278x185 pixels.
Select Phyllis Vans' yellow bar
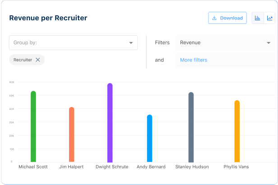pos(237,131)
